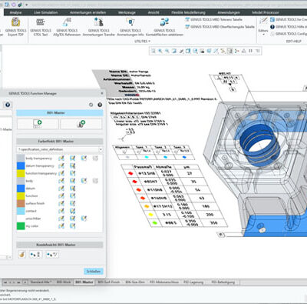The width and height of the screenshot is (307, 304).
Task: Switch to the B05-Surf-Finish view tab
Action: pyautogui.click(x=109, y=282)
